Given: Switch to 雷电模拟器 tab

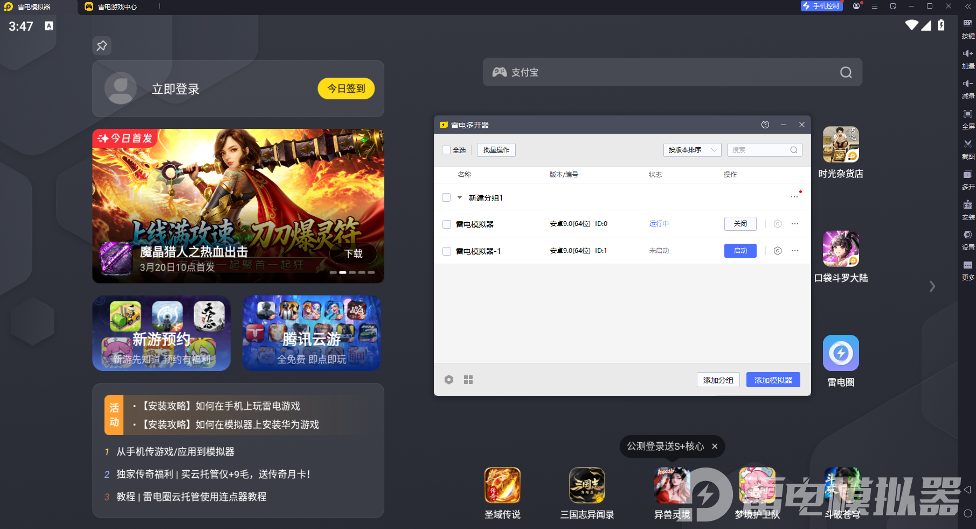Looking at the screenshot, I should click(38, 7).
